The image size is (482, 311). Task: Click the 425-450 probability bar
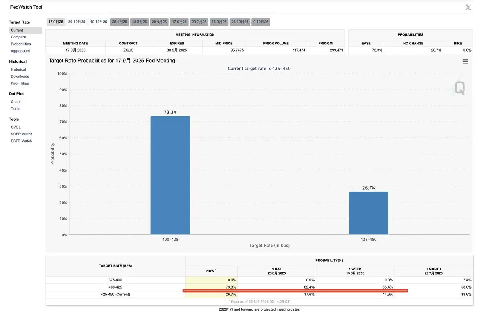(x=368, y=213)
